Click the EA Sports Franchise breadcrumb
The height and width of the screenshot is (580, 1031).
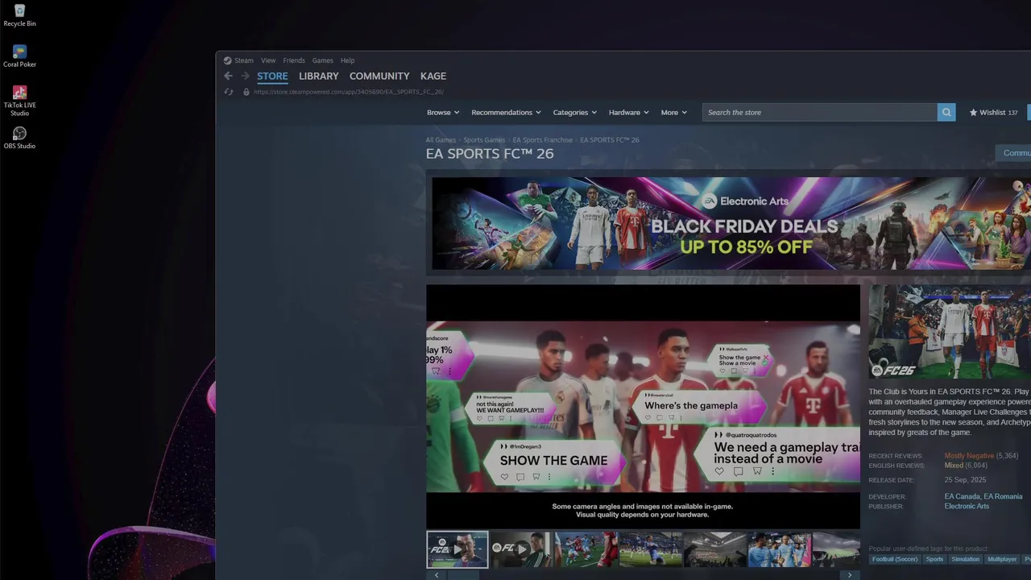pyautogui.click(x=543, y=140)
